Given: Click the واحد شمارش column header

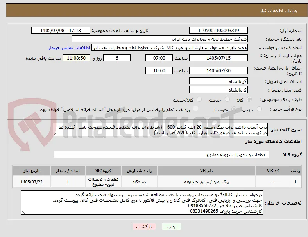Looking at the screenshot, I should 139,171.
